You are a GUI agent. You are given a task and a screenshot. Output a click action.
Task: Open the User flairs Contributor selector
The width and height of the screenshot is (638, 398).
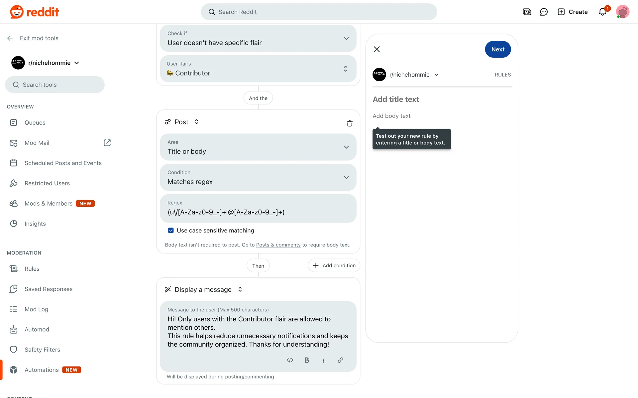point(258,69)
